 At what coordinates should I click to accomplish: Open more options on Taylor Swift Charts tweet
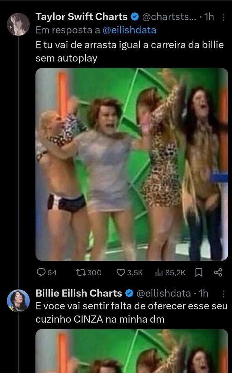coord(223,18)
